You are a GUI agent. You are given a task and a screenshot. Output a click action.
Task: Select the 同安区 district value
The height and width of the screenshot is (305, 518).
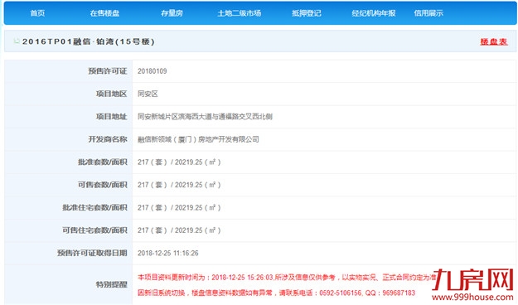point(148,94)
